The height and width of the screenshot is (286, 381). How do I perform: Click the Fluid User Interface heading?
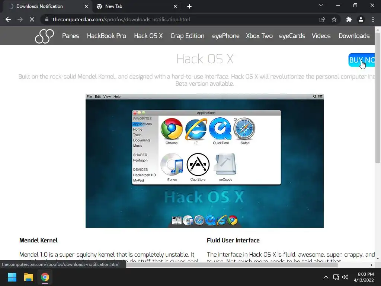(233, 240)
